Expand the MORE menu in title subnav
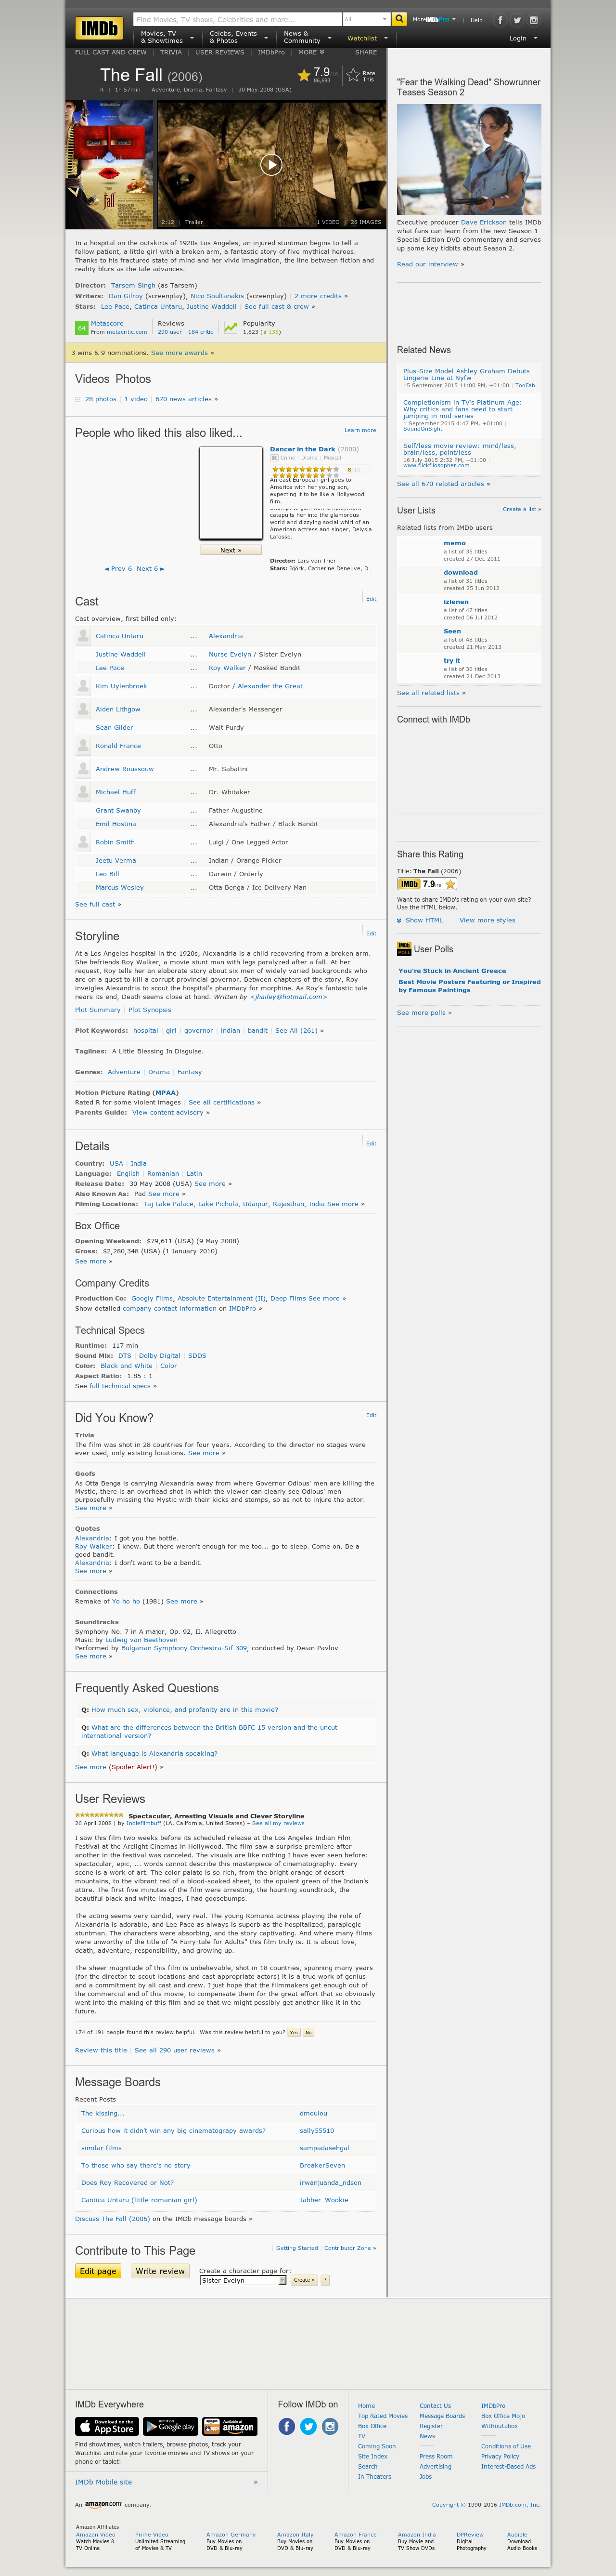 [310, 52]
